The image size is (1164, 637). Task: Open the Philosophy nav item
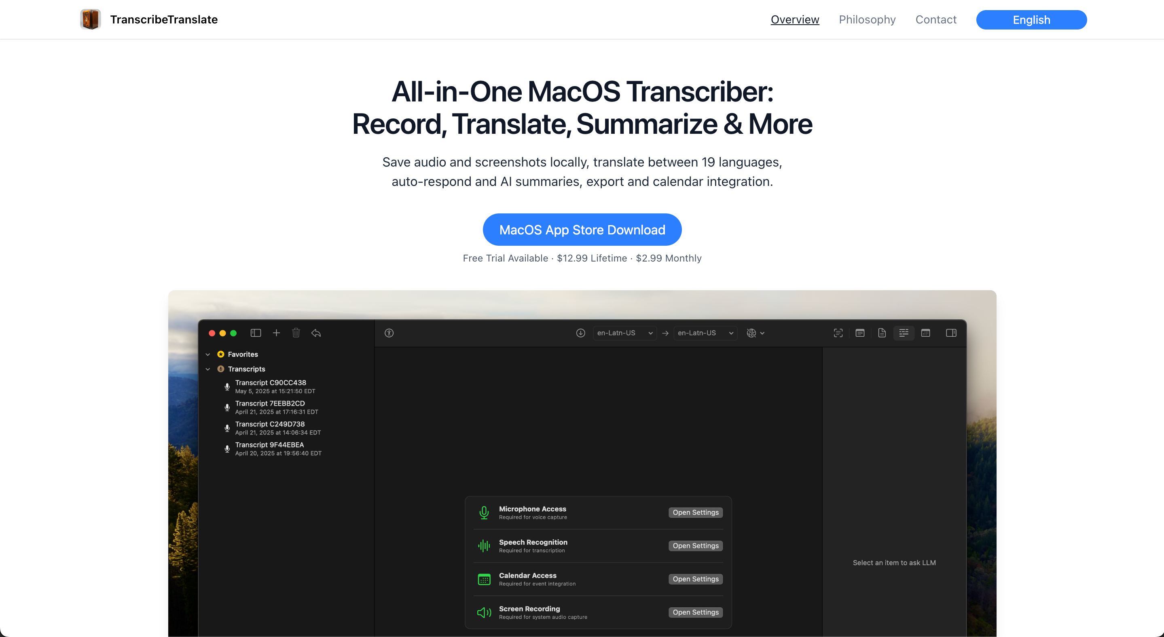867,19
